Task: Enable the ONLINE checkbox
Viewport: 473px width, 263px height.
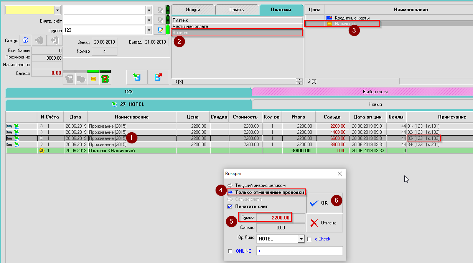Action: point(230,251)
